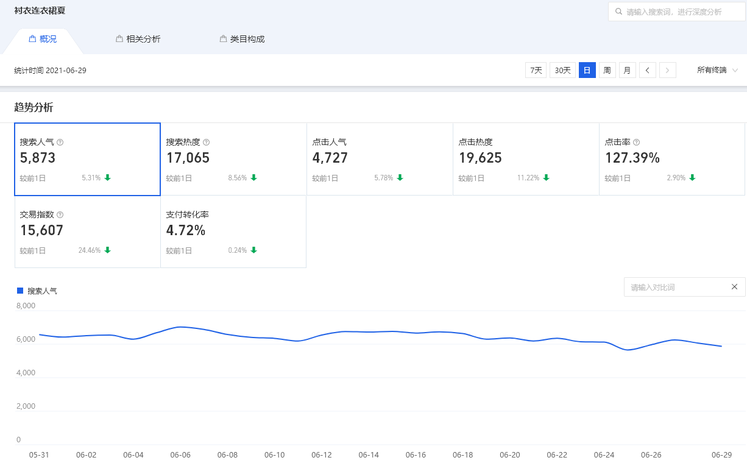Click the 15,607 transaction index value
The height and width of the screenshot is (463, 747).
41,231
